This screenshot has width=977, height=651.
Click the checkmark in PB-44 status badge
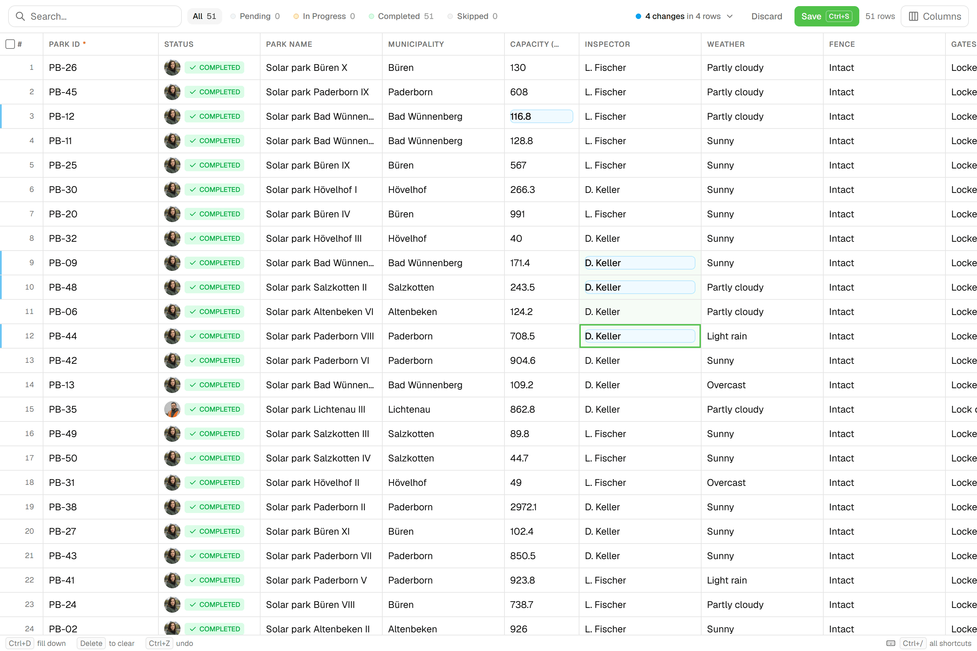coord(193,336)
